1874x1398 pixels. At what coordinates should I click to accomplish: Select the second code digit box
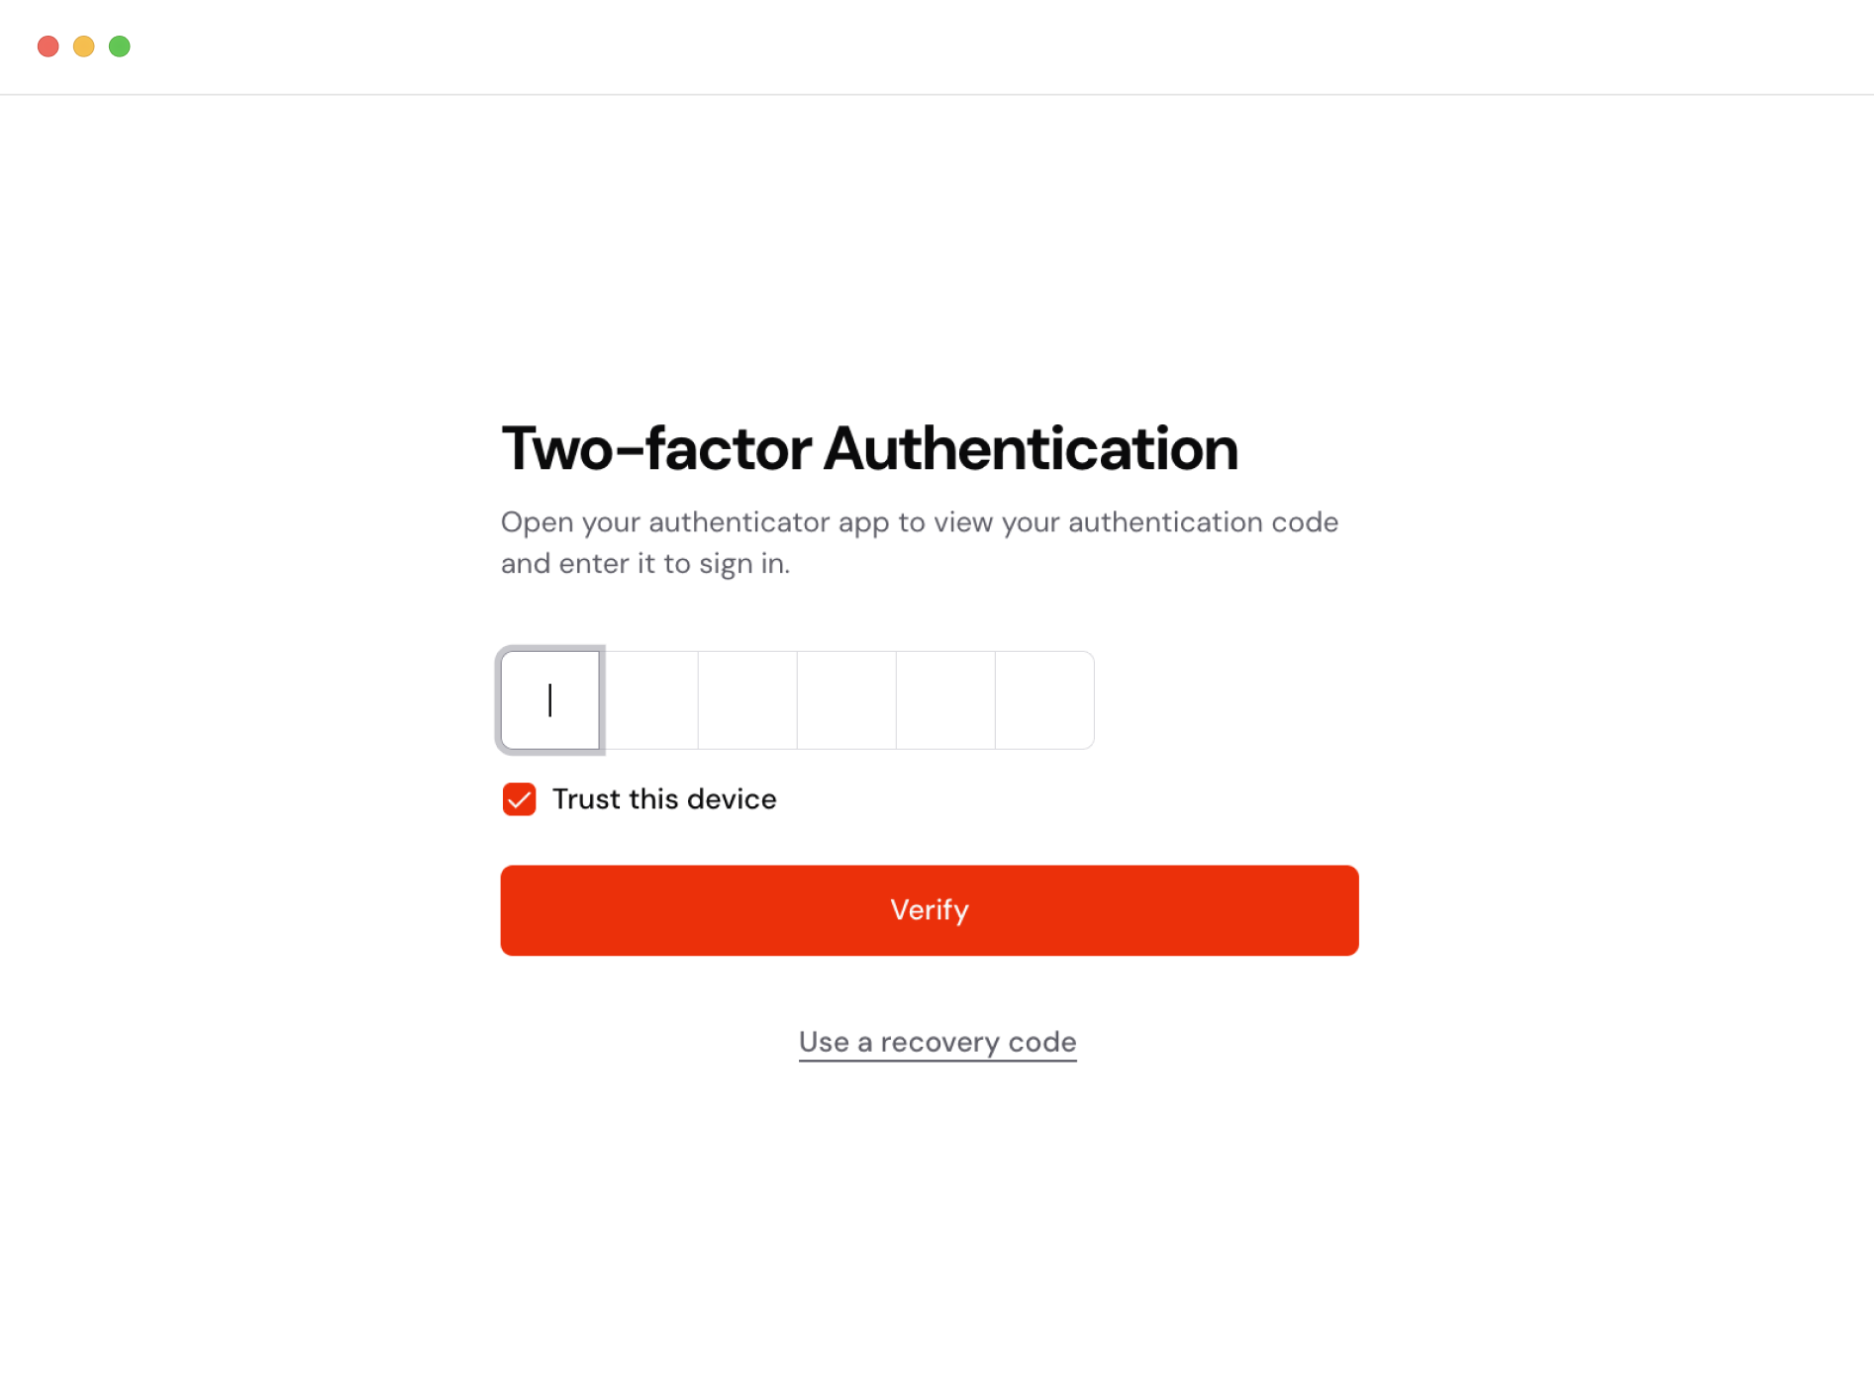[x=649, y=700]
